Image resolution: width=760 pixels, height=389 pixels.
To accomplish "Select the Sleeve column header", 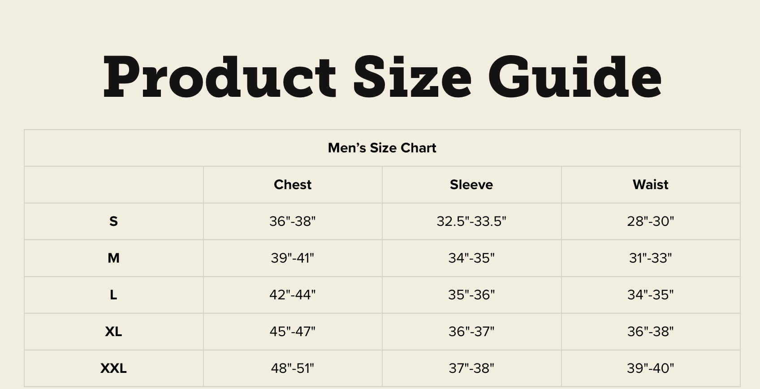I will (471, 185).
